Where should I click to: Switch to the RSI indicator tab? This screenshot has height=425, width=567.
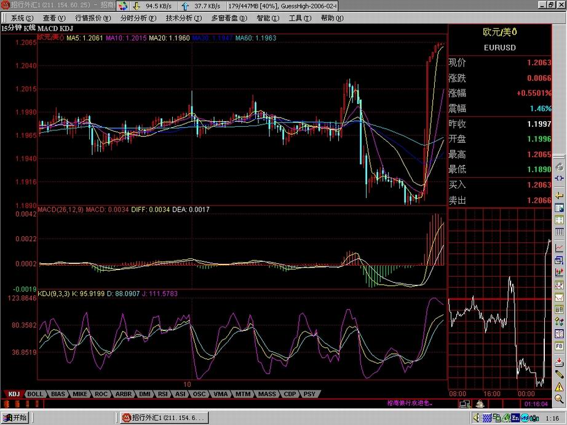click(x=163, y=394)
